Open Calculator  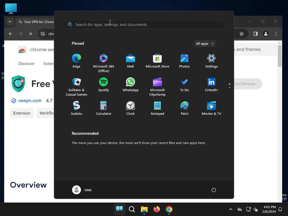coord(103,108)
